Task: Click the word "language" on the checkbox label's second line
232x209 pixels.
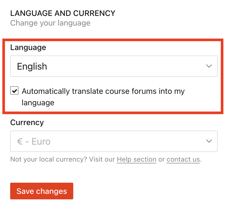Action: coord(38,103)
